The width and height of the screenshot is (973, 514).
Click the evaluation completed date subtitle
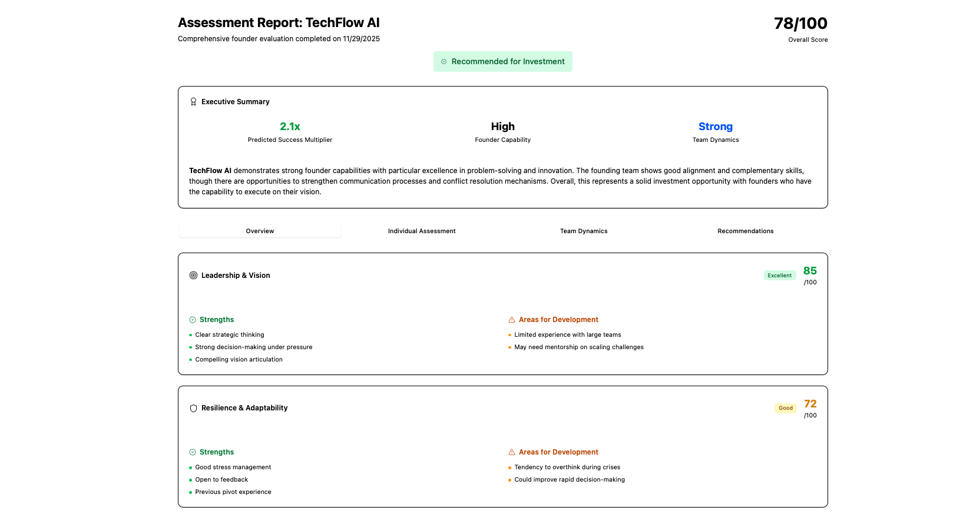click(279, 39)
